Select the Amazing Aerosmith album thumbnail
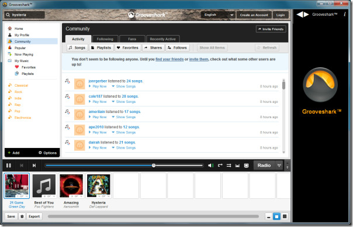 [71, 186]
